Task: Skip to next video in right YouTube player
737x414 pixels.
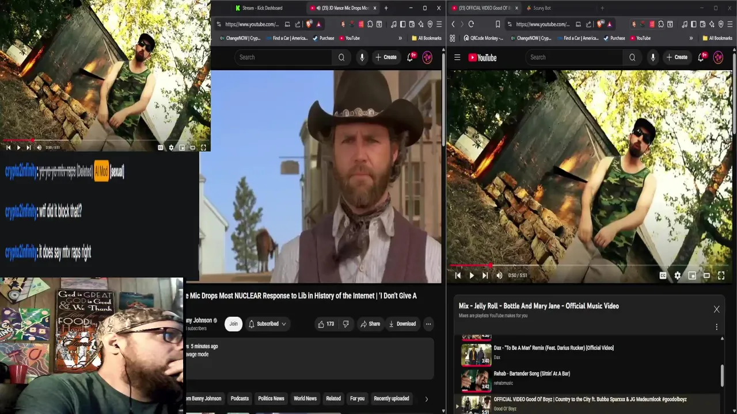Action: 485,275
